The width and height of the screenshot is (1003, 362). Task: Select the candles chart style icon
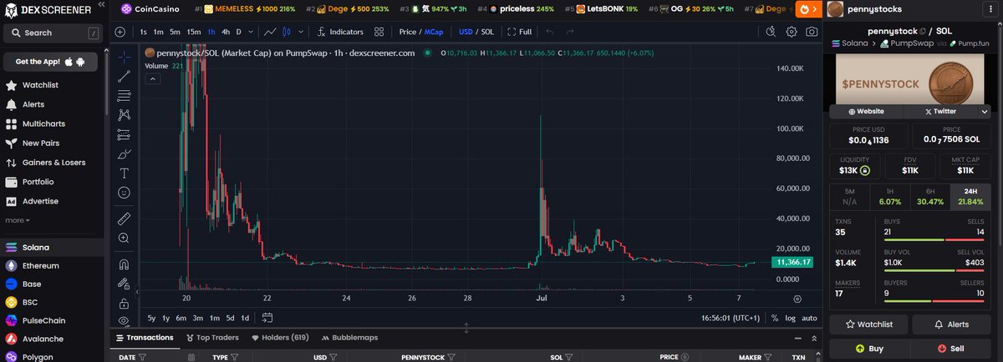288,32
